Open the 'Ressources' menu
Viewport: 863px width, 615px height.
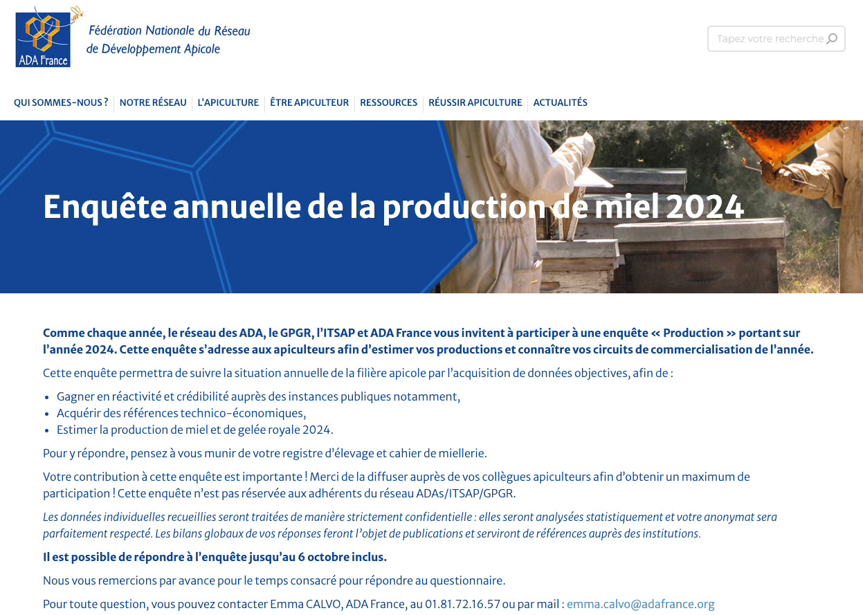click(x=388, y=102)
